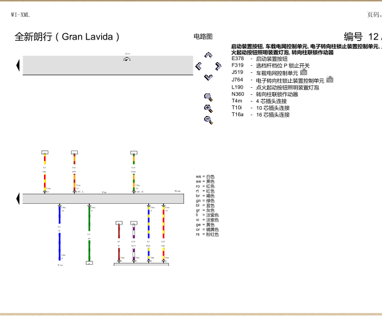The height and width of the screenshot is (318, 382).
Task: Click color key li = 淡紫色
Action: tap(207, 215)
